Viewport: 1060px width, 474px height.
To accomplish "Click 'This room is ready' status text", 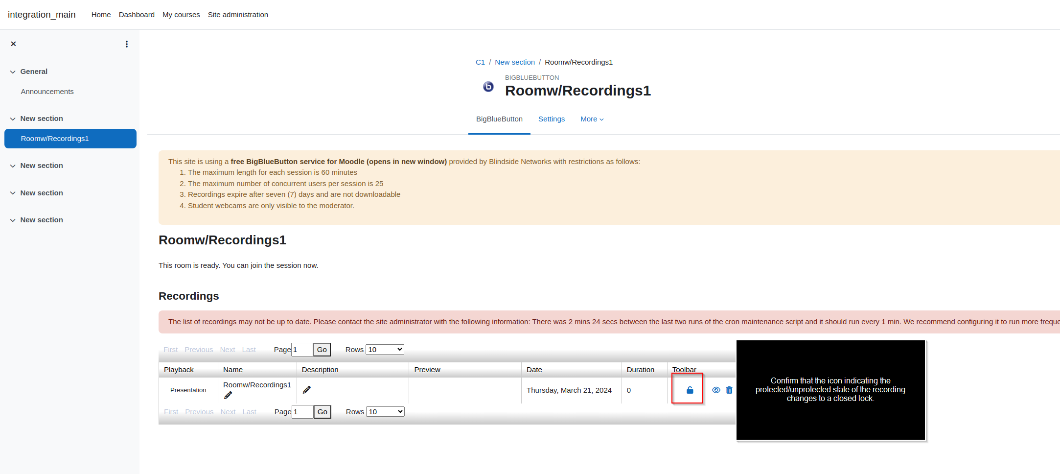I will 238,265.
